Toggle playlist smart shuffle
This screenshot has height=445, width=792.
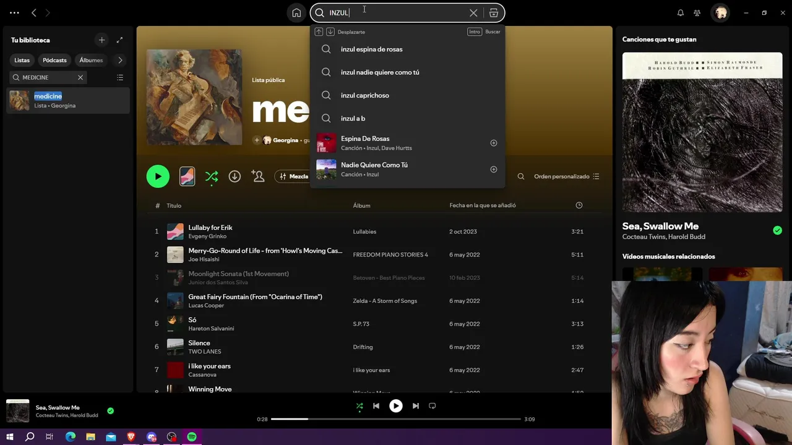click(212, 177)
